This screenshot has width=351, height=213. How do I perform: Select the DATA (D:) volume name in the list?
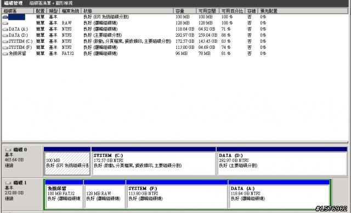click(18, 35)
